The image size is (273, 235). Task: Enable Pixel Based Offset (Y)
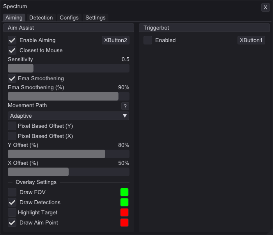click(12, 126)
